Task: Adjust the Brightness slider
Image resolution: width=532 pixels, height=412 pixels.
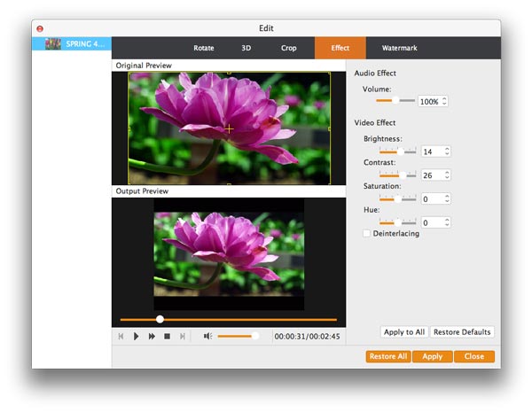Action: 397,152
